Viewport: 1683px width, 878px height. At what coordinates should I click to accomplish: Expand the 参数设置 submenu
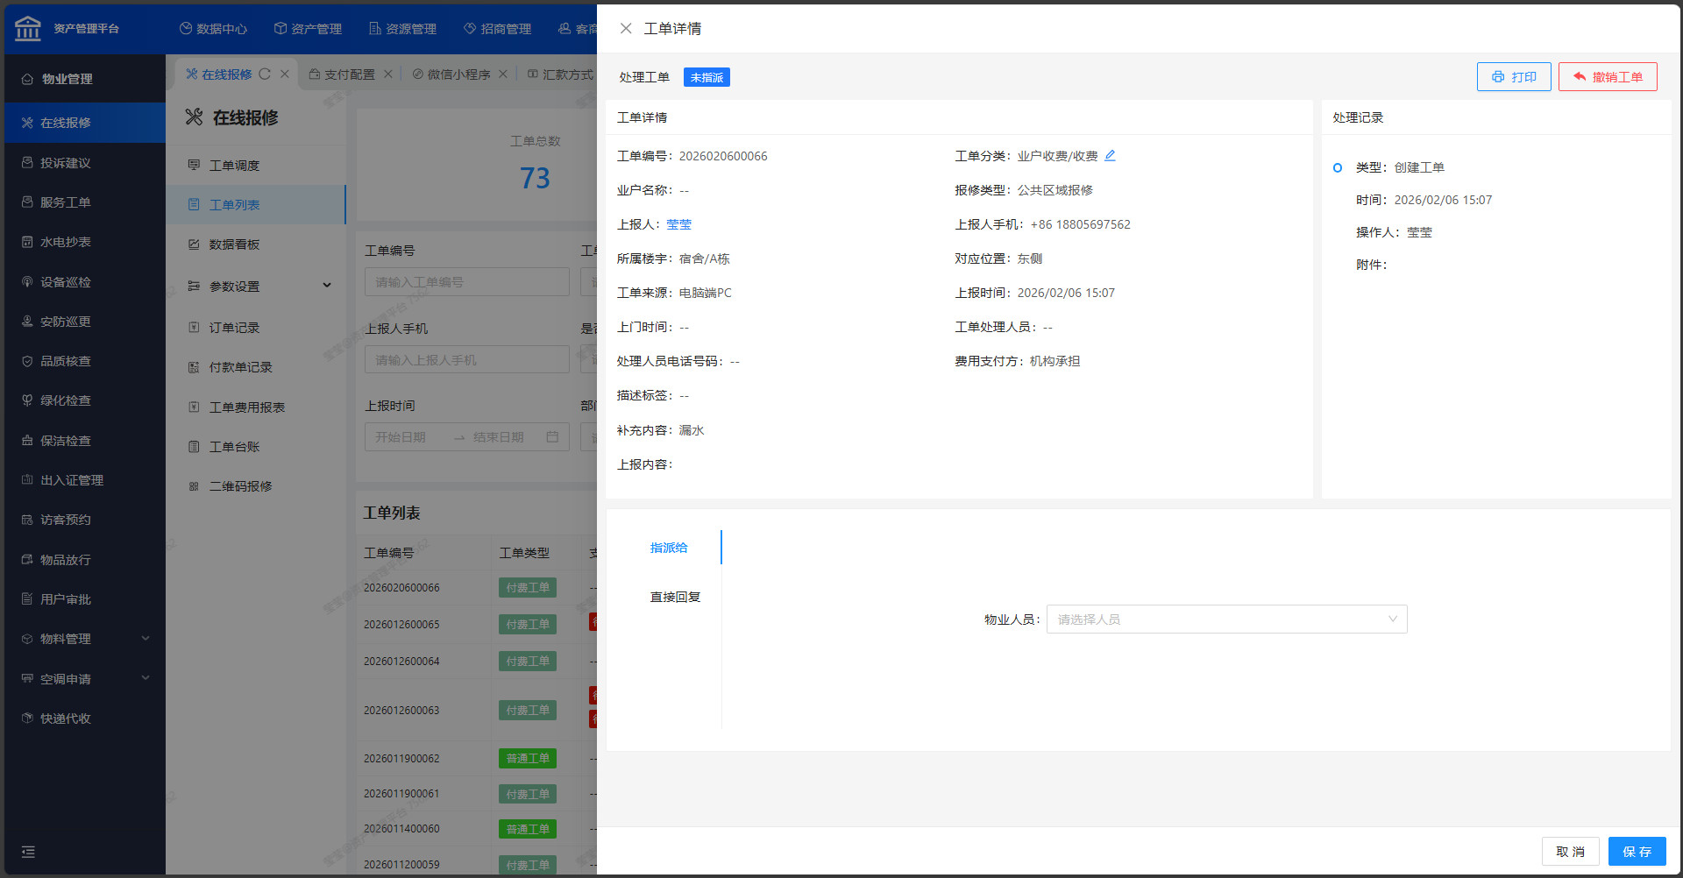(327, 286)
